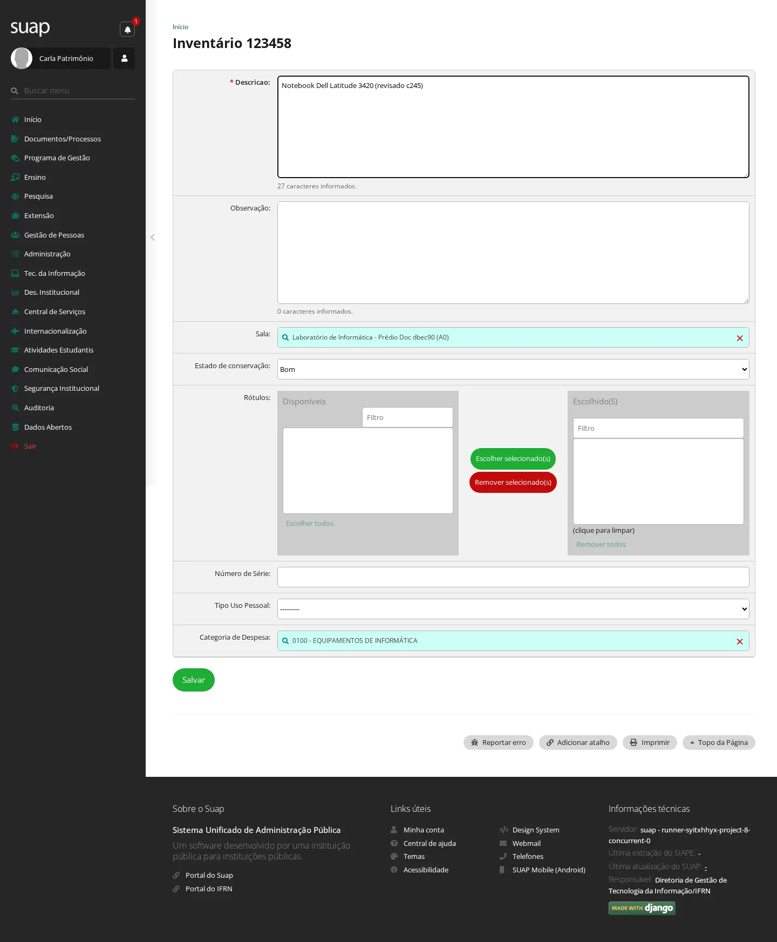Viewport: 777px width, 942px height.
Task: Remove the Categoria de Despesa selection
Action: coord(740,641)
